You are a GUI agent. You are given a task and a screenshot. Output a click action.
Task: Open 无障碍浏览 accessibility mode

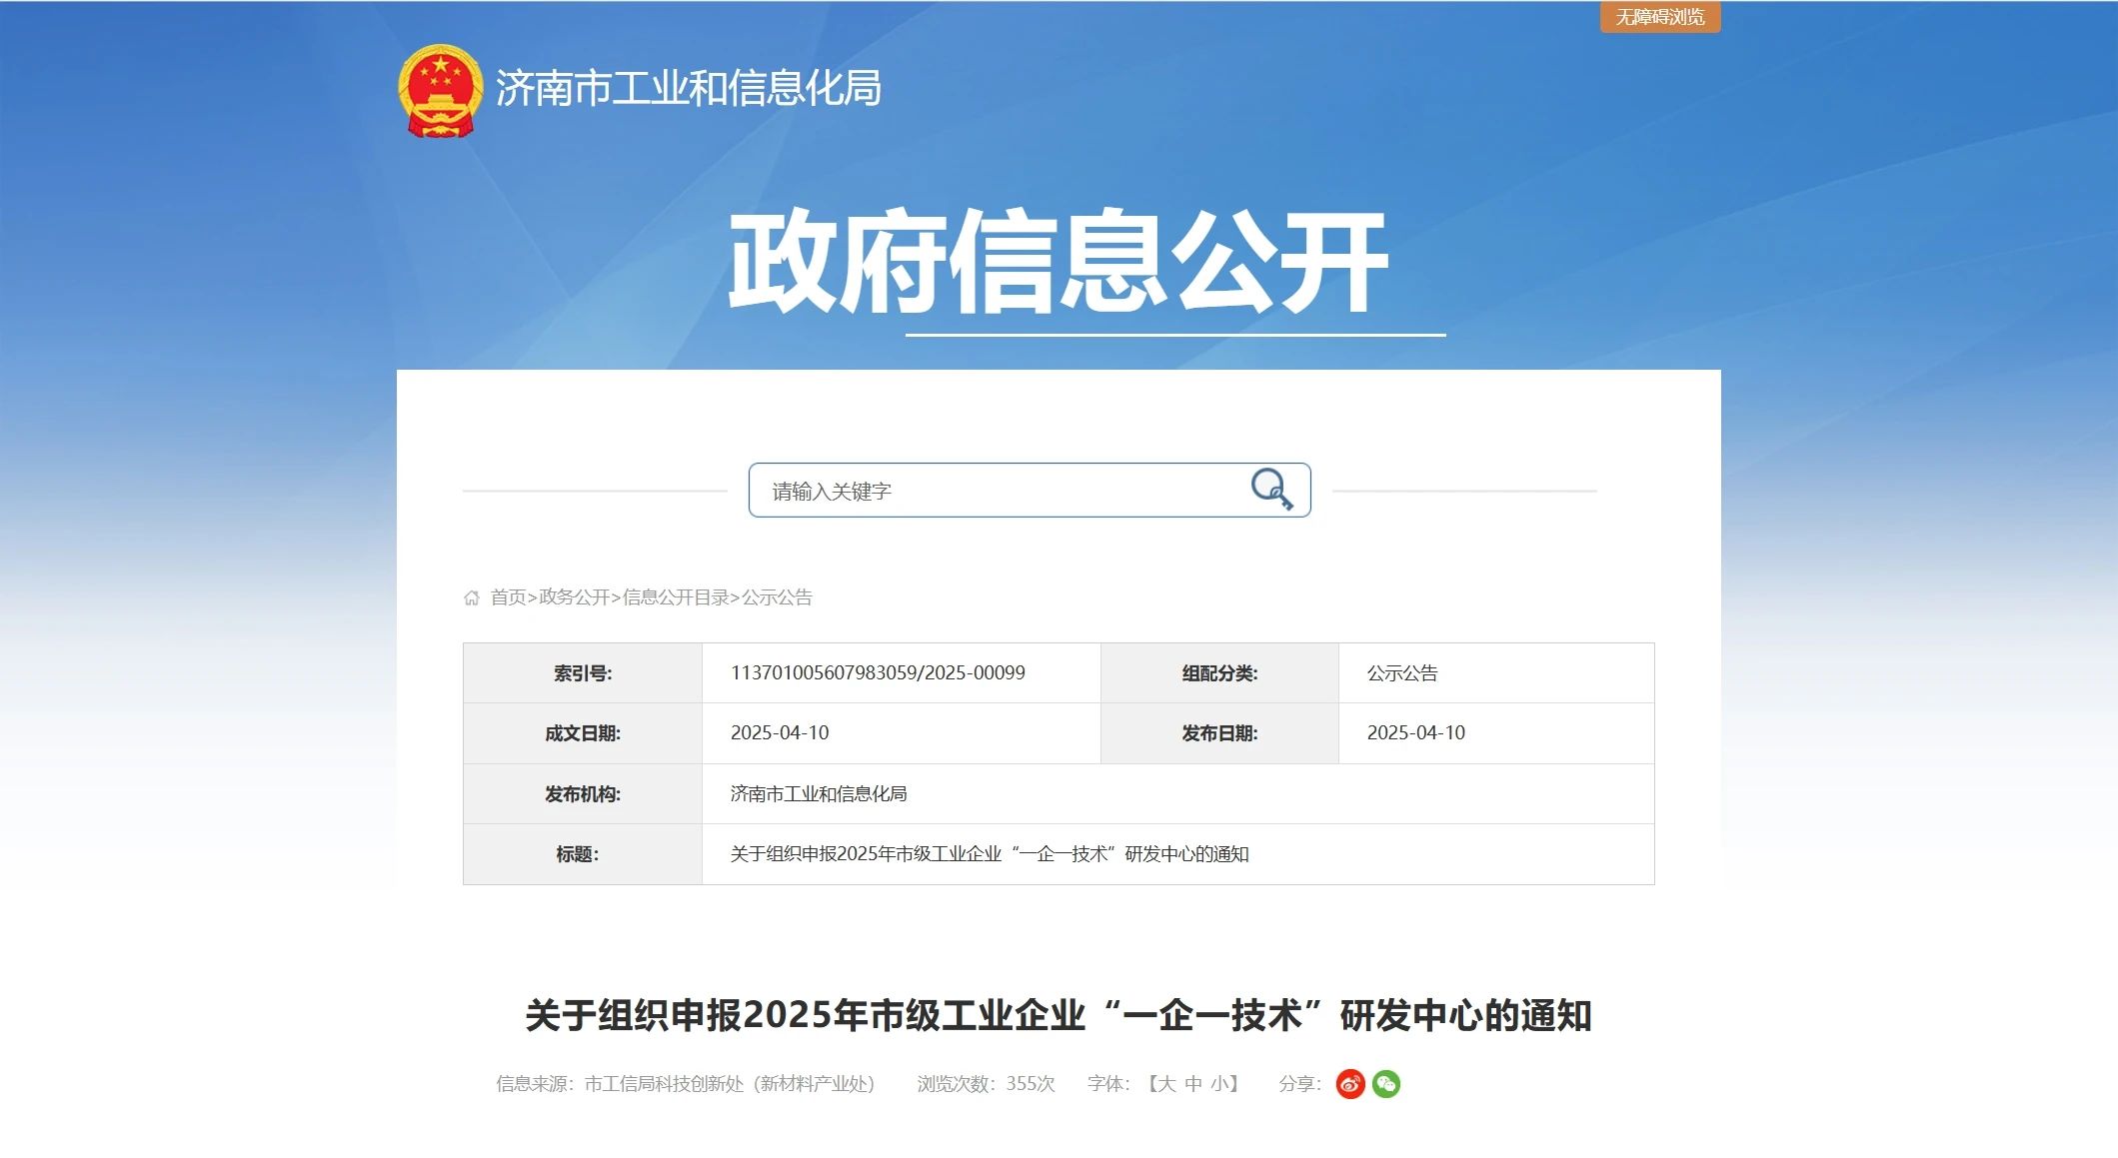1659,17
